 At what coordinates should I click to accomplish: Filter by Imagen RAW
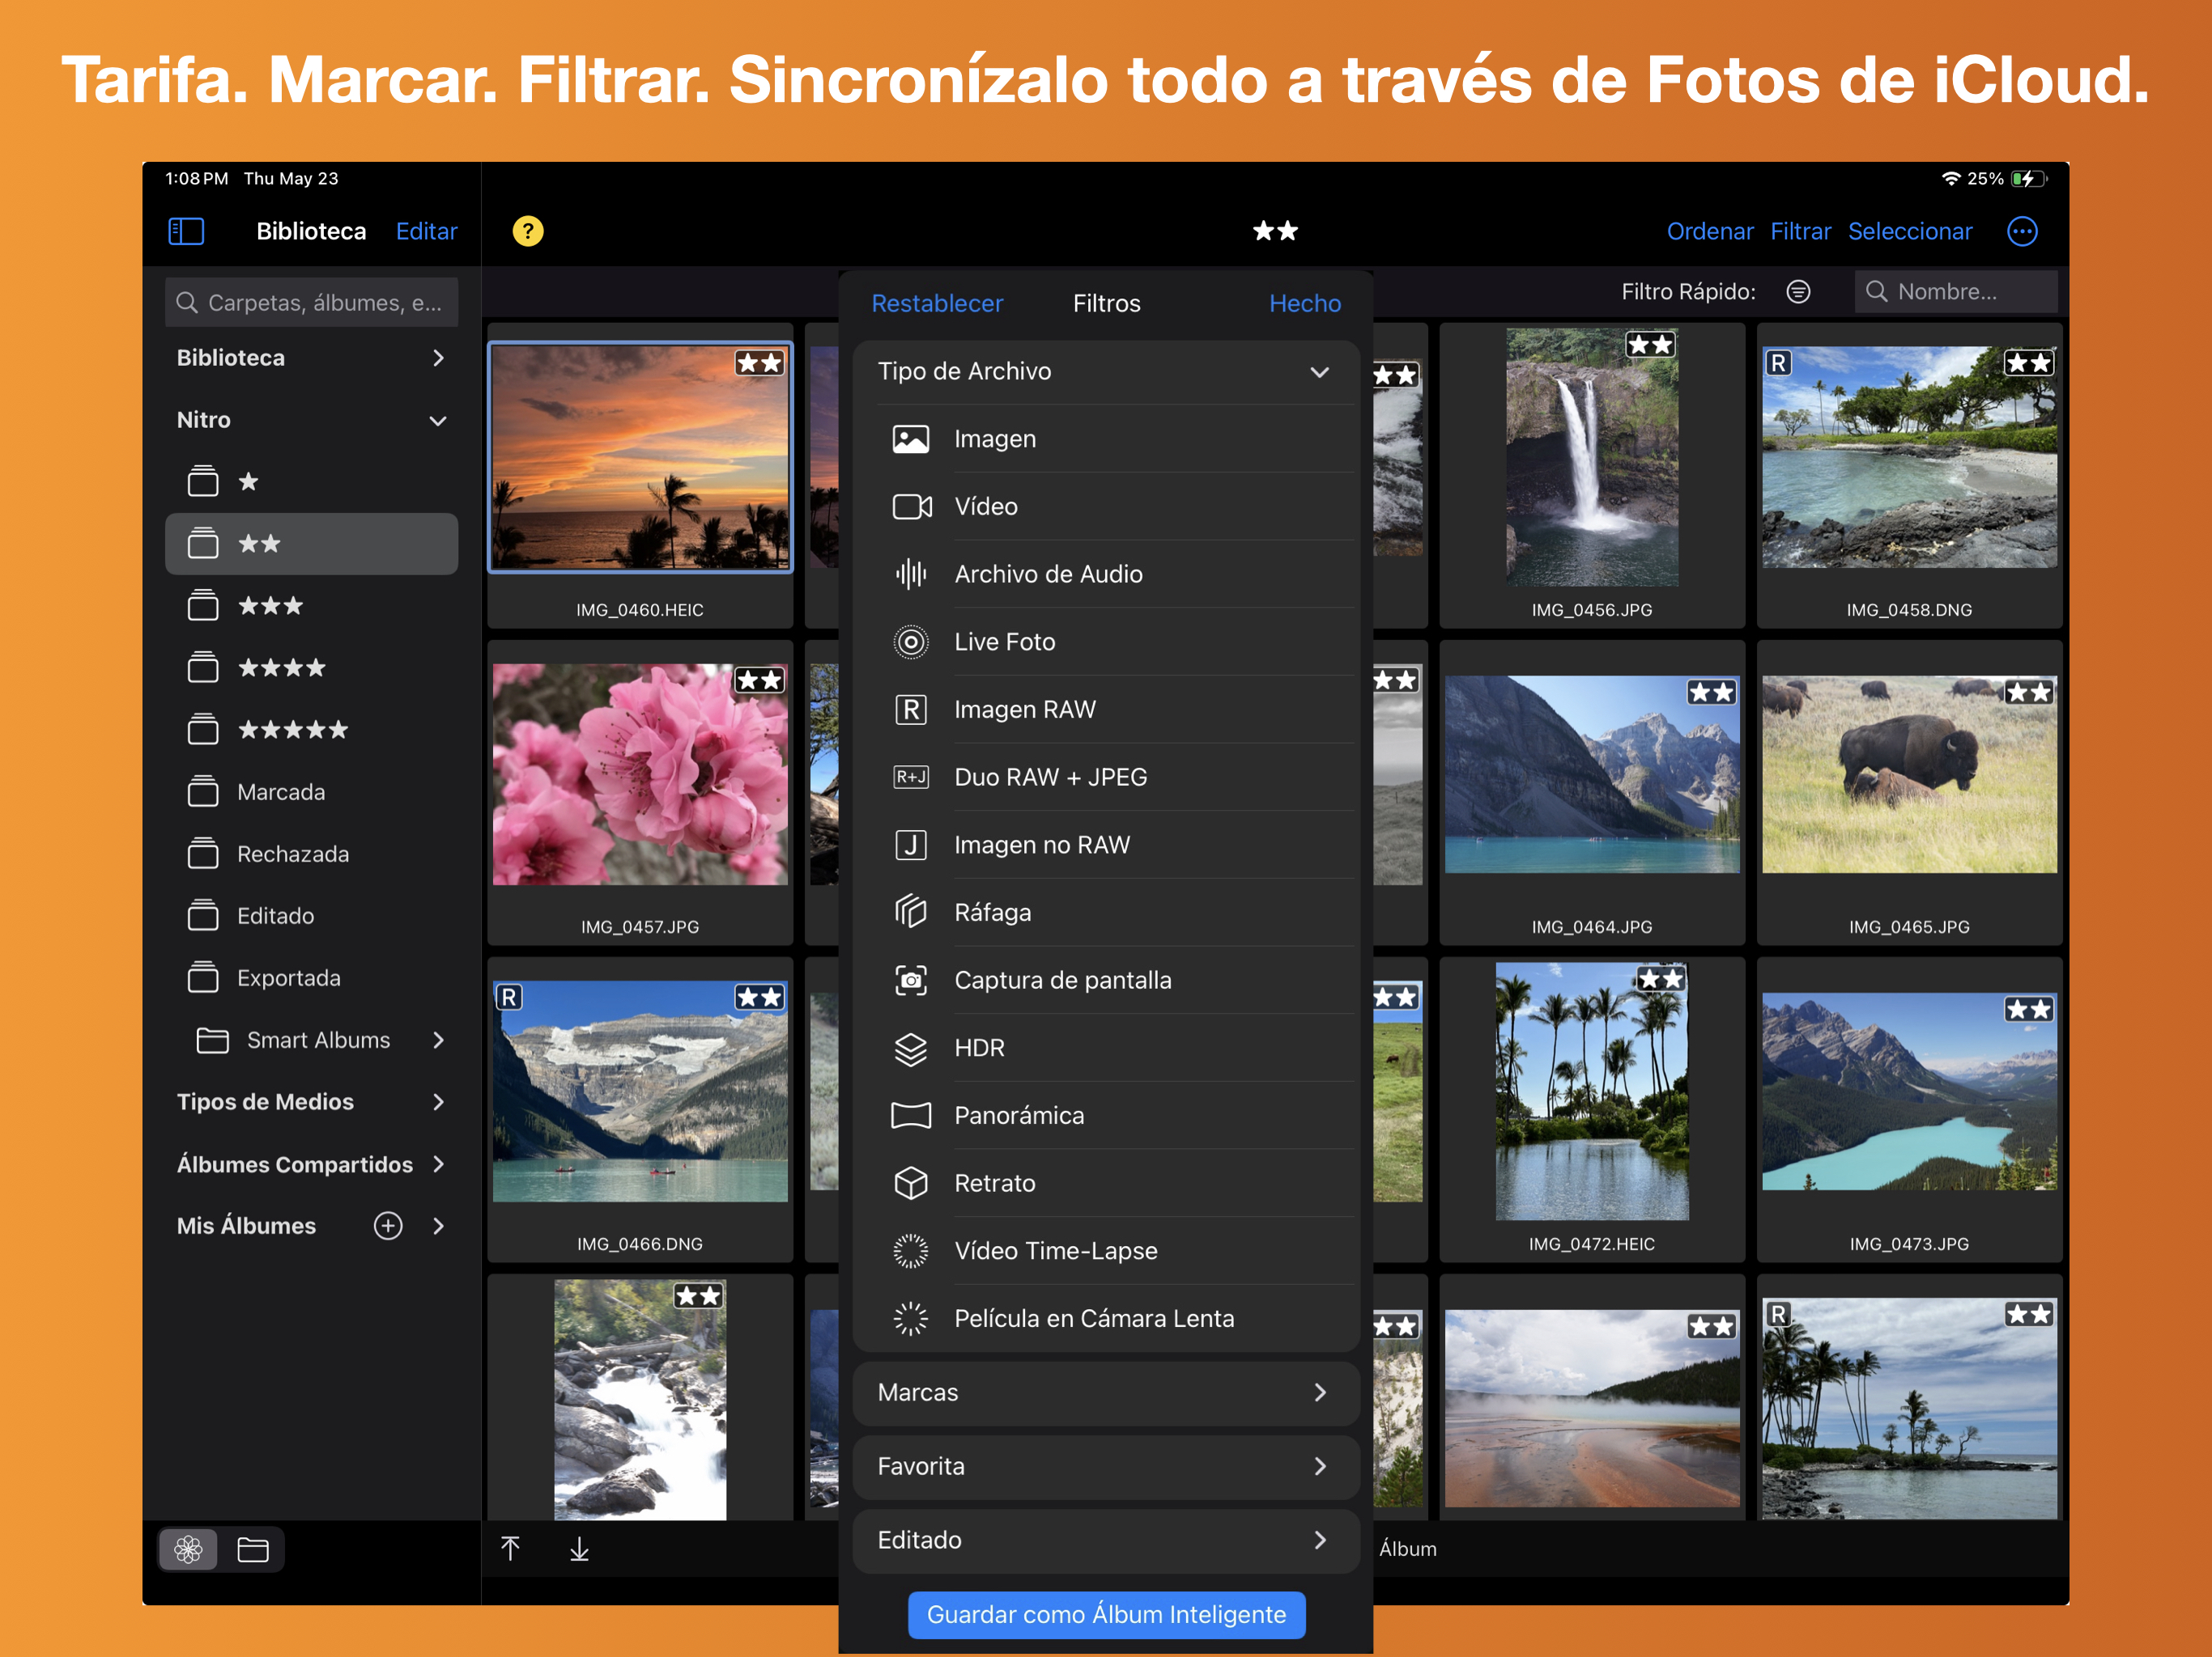pyautogui.click(x=1106, y=710)
